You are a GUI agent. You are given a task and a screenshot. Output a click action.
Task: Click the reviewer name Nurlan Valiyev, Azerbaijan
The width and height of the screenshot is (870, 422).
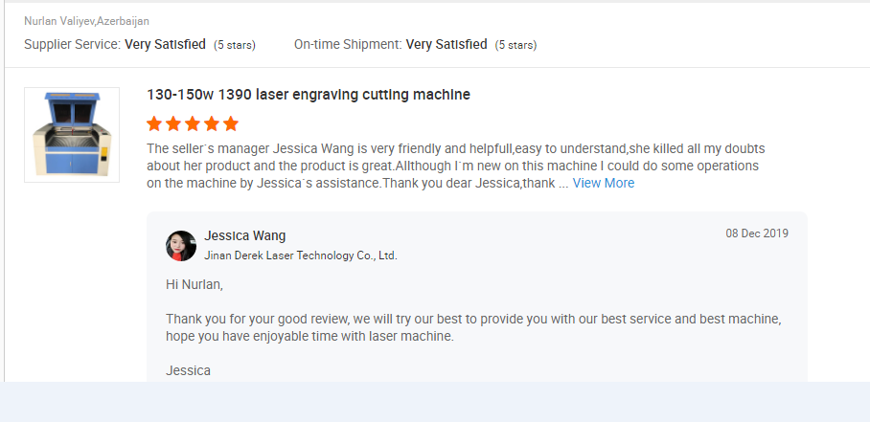click(x=86, y=21)
